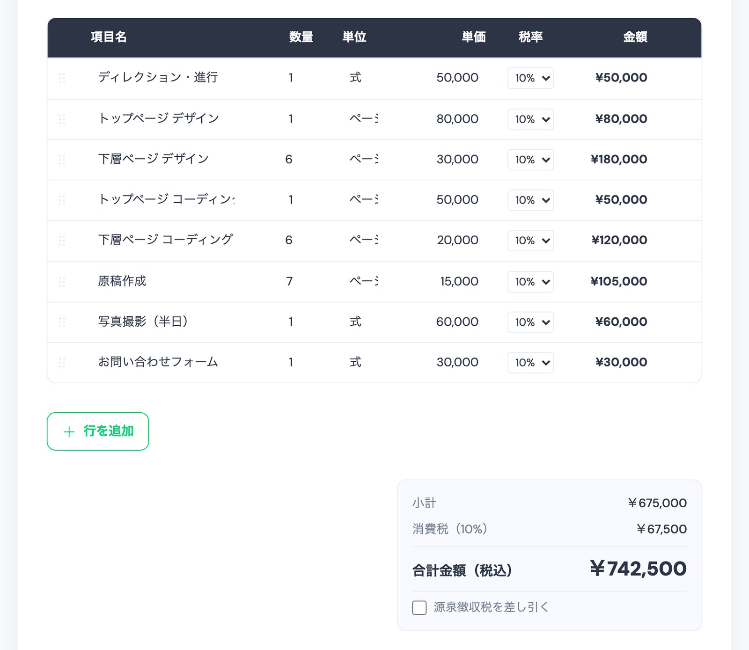The width and height of the screenshot is (749, 650).
Task: Change tax rate on トップページ コーディング row
Action: pyautogui.click(x=530, y=200)
